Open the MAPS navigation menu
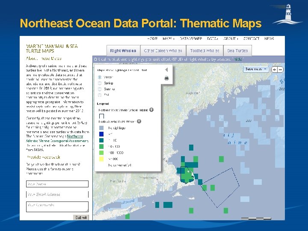 coord(169,38)
